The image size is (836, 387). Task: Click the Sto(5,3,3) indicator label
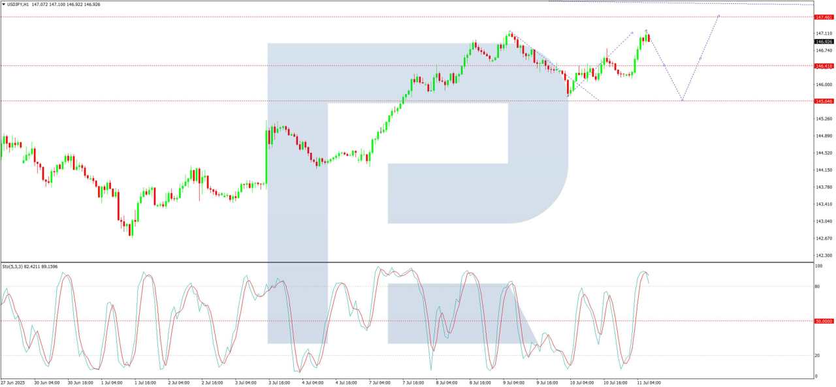point(12,266)
